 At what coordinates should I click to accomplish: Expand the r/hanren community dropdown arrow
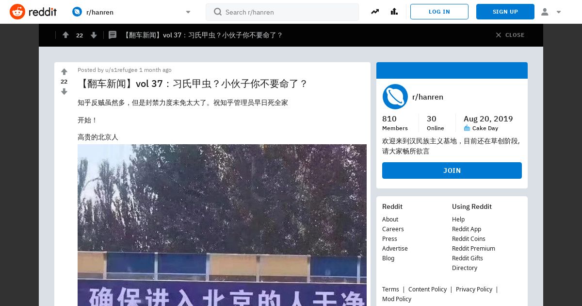[188, 12]
